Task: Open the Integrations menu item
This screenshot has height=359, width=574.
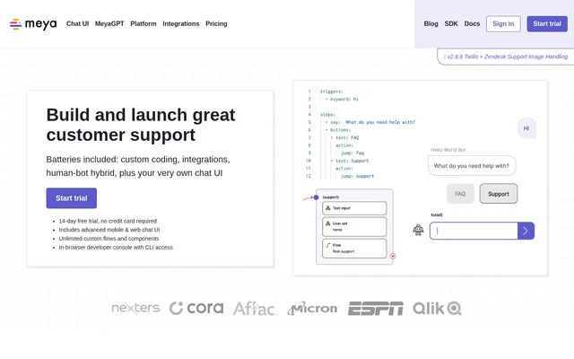Action: pyautogui.click(x=181, y=24)
